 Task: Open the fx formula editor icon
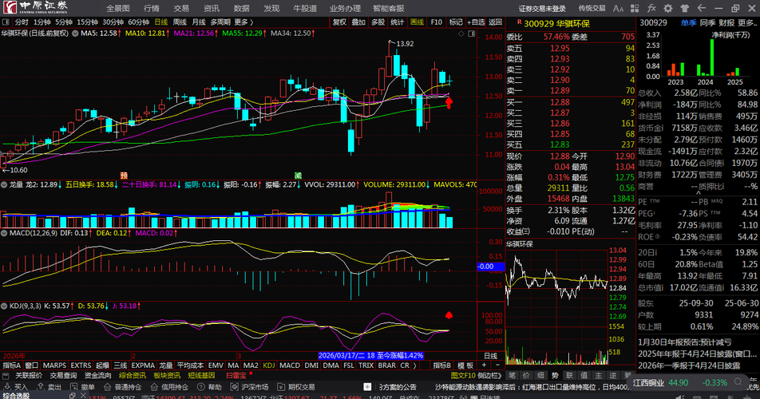tap(651, 8)
